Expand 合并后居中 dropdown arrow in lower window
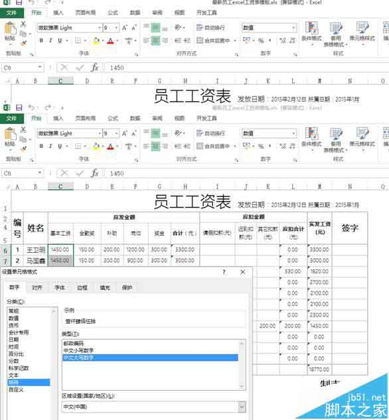The image size is (389, 420). tap(235, 146)
